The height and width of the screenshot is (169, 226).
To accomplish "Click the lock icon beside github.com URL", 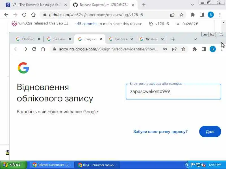I will [x=45, y=15].
